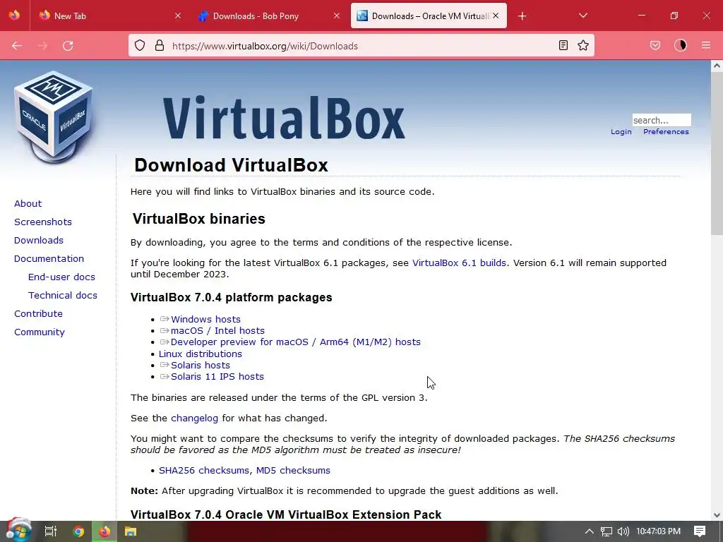Screen dimensions: 723x542
Task: Click the scrollbar down arrow
Action: (717, 514)
